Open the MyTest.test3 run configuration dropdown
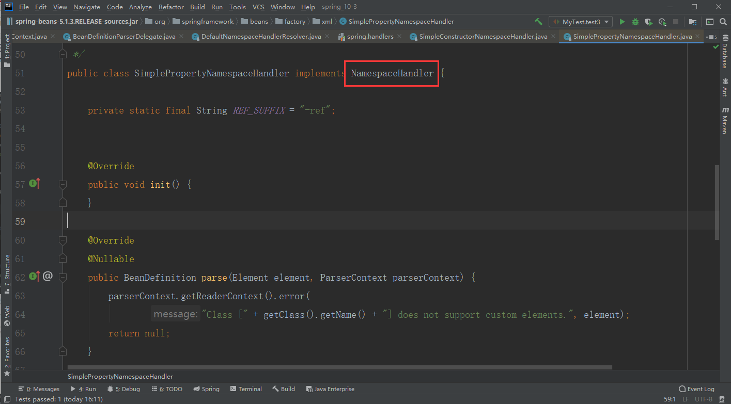 581,22
